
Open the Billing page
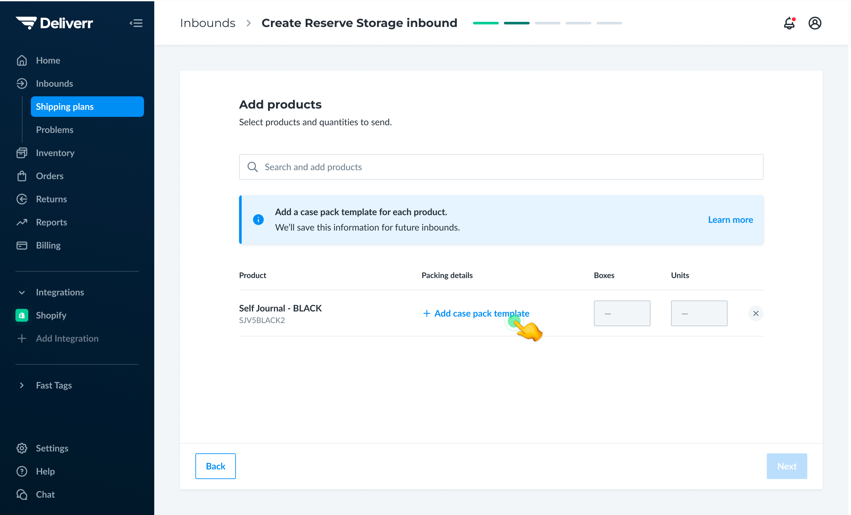(x=48, y=245)
